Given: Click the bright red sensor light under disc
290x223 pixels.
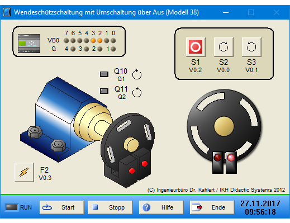Looking at the screenshot, I should [x=231, y=158].
